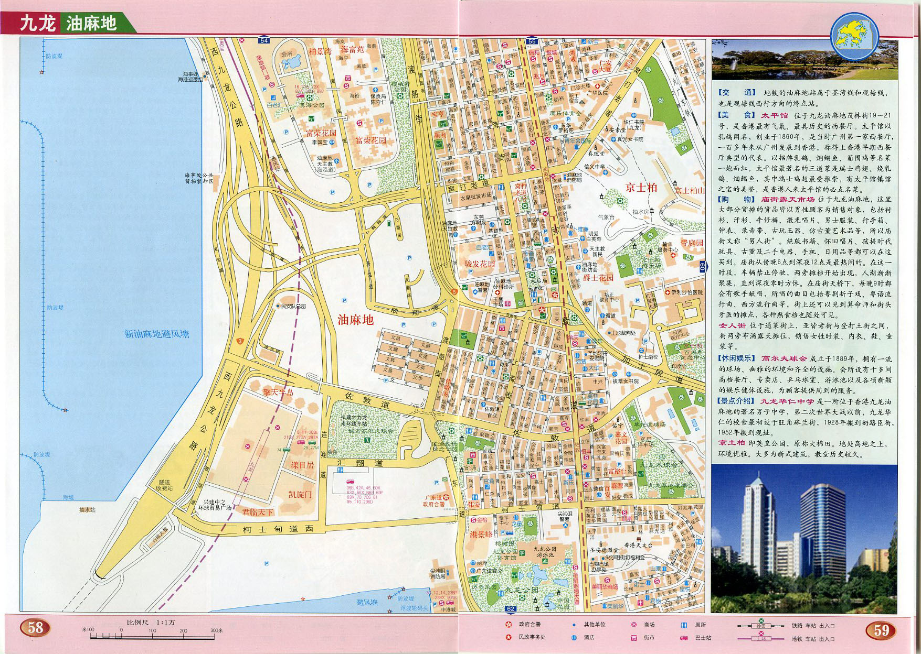The width and height of the screenshot is (921, 654).
Task: Click the page 54 reference marker
Action: tap(264, 40)
